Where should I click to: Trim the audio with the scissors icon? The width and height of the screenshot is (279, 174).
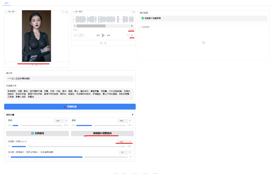[132, 35]
